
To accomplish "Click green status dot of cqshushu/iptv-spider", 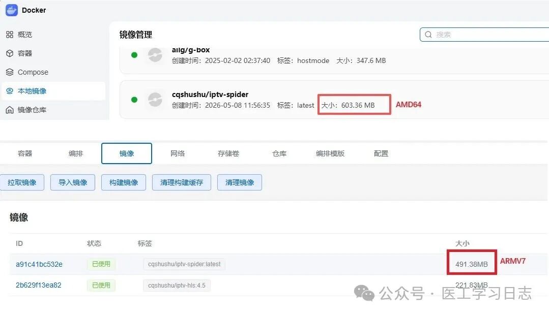I will coord(134,100).
